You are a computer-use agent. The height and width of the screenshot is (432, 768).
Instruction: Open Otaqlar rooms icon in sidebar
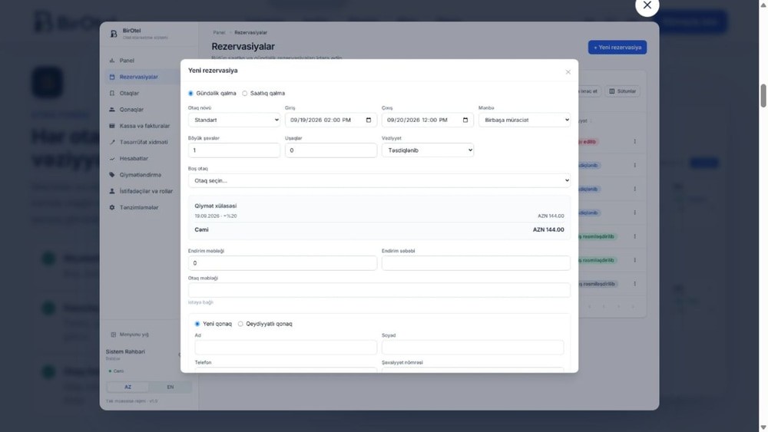pos(111,93)
